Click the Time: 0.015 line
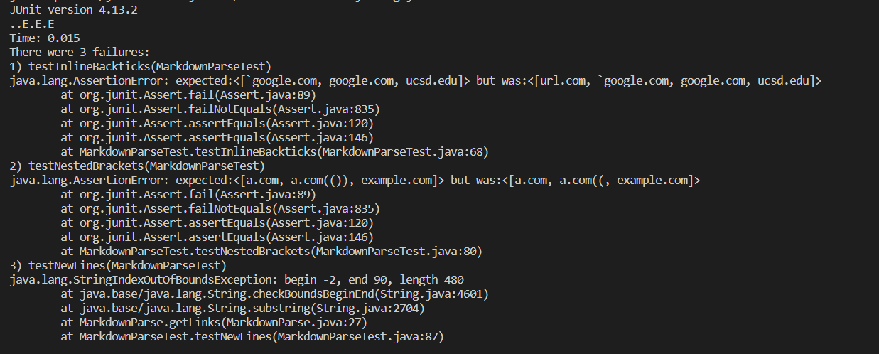The height and width of the screenshot is (354, 879). coord(45,38)
